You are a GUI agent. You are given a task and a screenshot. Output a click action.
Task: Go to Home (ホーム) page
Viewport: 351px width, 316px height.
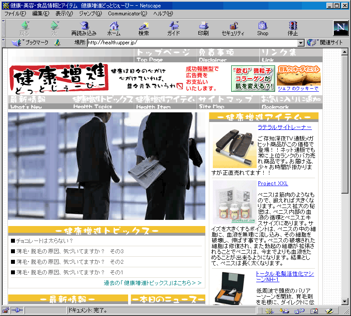click(114, 29)
